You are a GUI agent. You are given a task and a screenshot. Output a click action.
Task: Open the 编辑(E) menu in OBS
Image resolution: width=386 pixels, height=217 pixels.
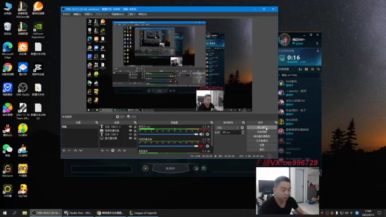(77, 14)
